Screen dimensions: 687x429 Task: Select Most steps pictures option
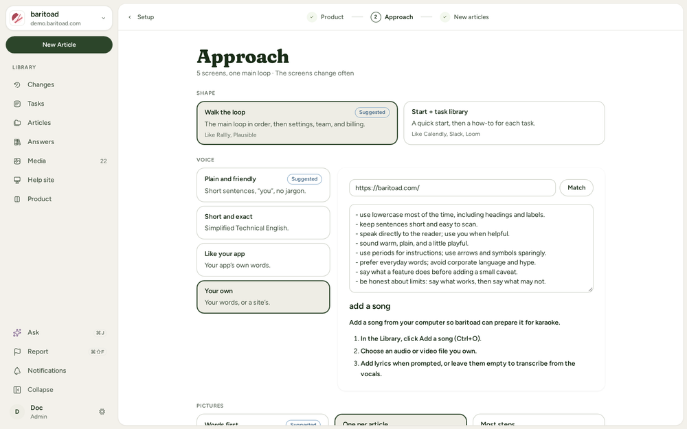(x=539, y=420)
